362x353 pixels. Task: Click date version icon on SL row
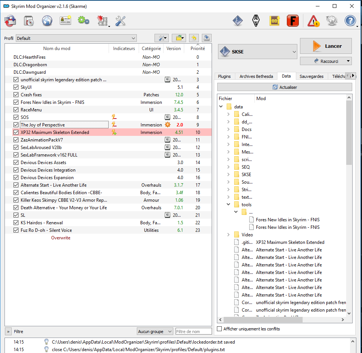pos(167,215)
